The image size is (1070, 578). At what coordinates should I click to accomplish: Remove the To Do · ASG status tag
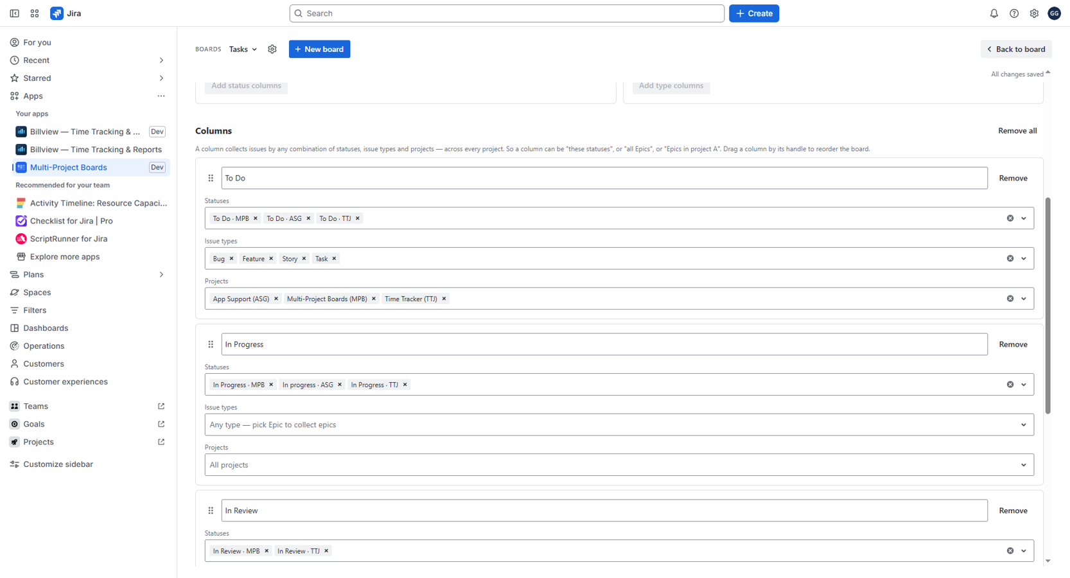click(308, 218)
